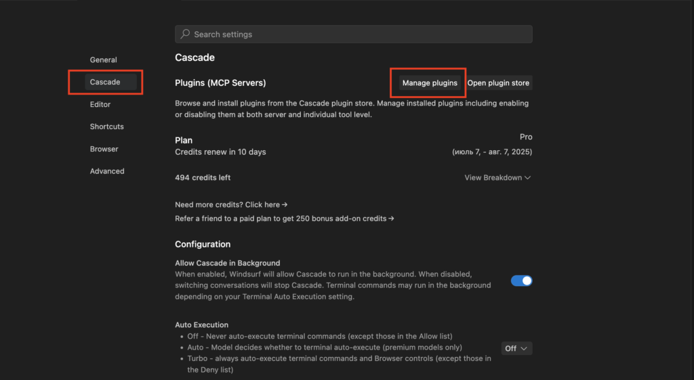
Task: Open the Browser settings section
Action: [x=104, y=149]
